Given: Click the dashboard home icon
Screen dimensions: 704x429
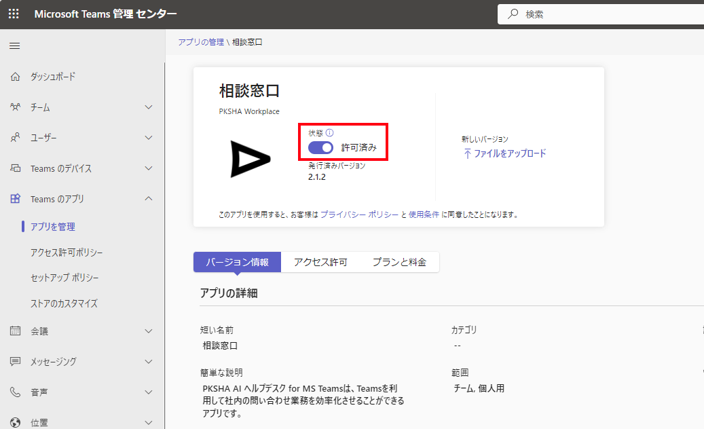Looking at the screenshot, I should (x=15, y=77).
